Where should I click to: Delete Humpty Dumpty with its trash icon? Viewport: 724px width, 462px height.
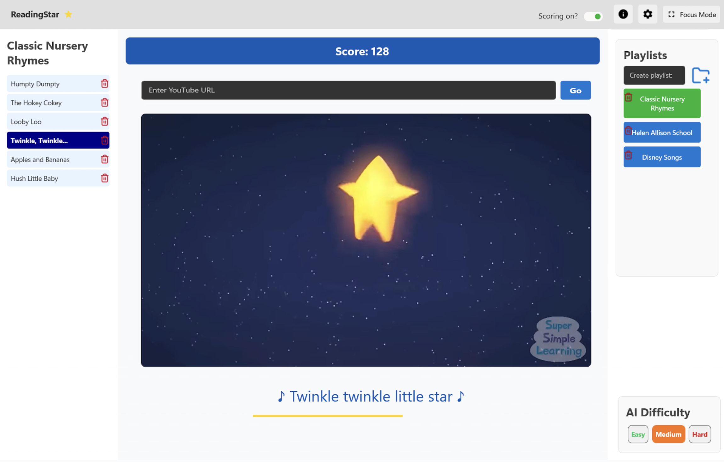(105, 84)
